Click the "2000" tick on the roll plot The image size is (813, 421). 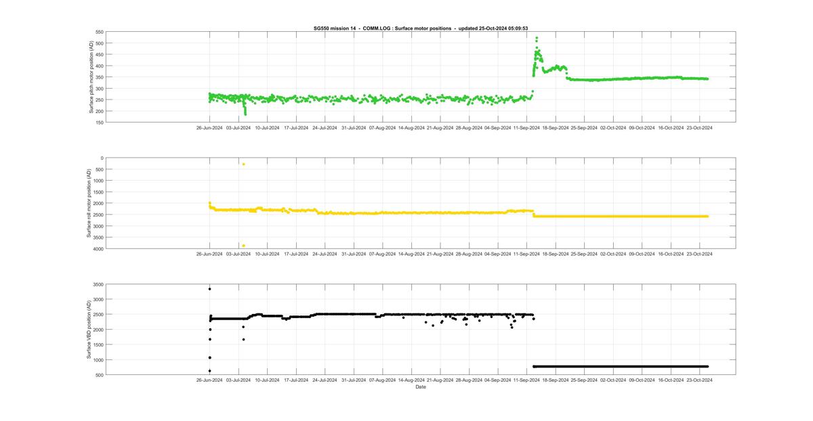(x=98, y=203)
